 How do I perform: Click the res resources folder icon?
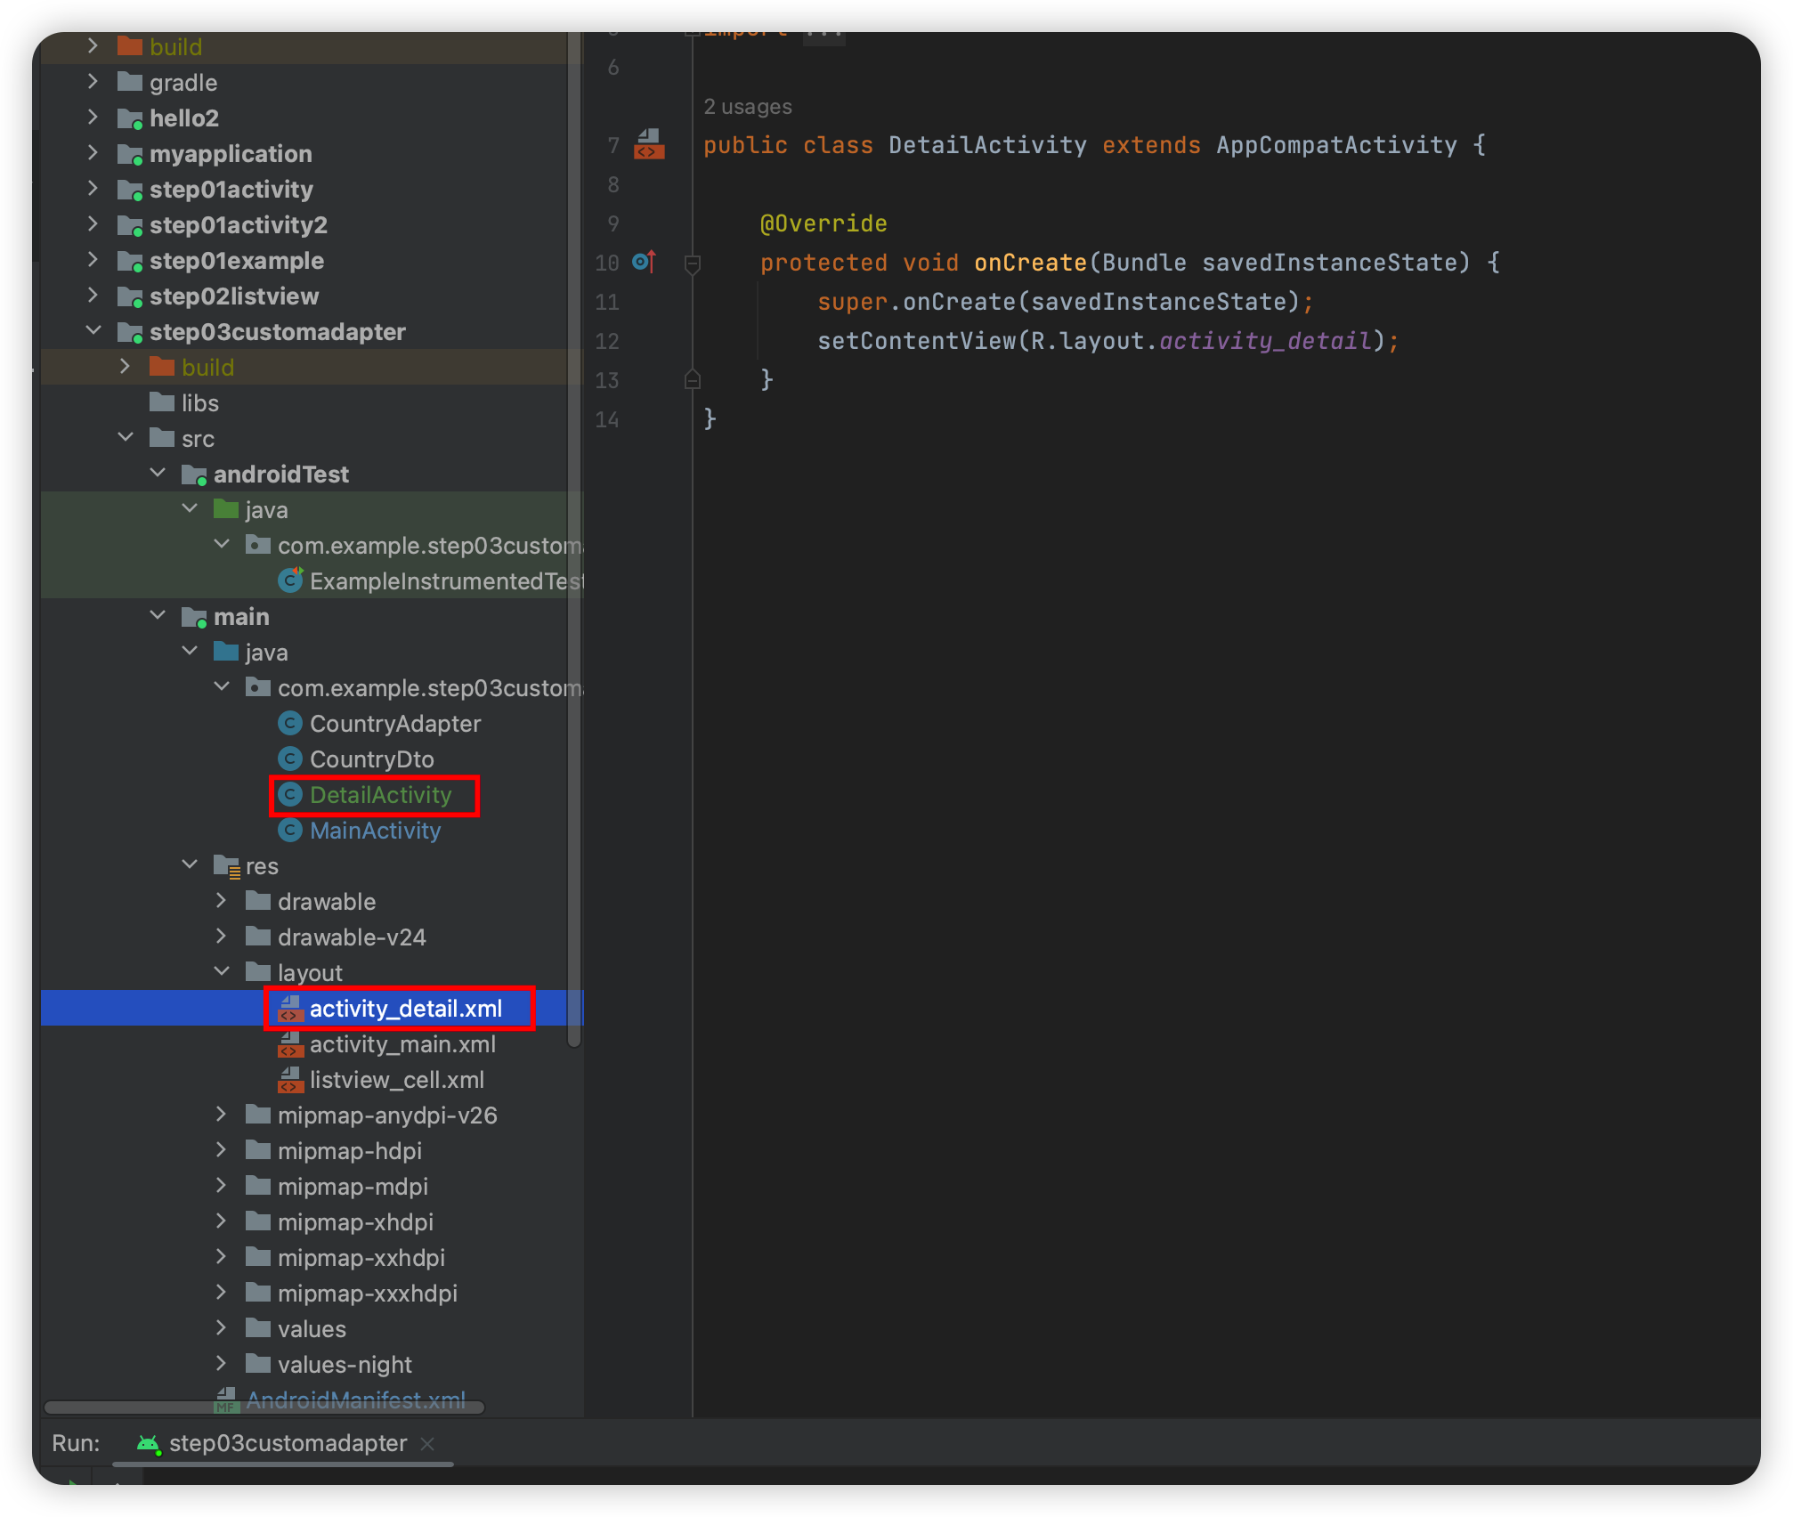(226, 865)
